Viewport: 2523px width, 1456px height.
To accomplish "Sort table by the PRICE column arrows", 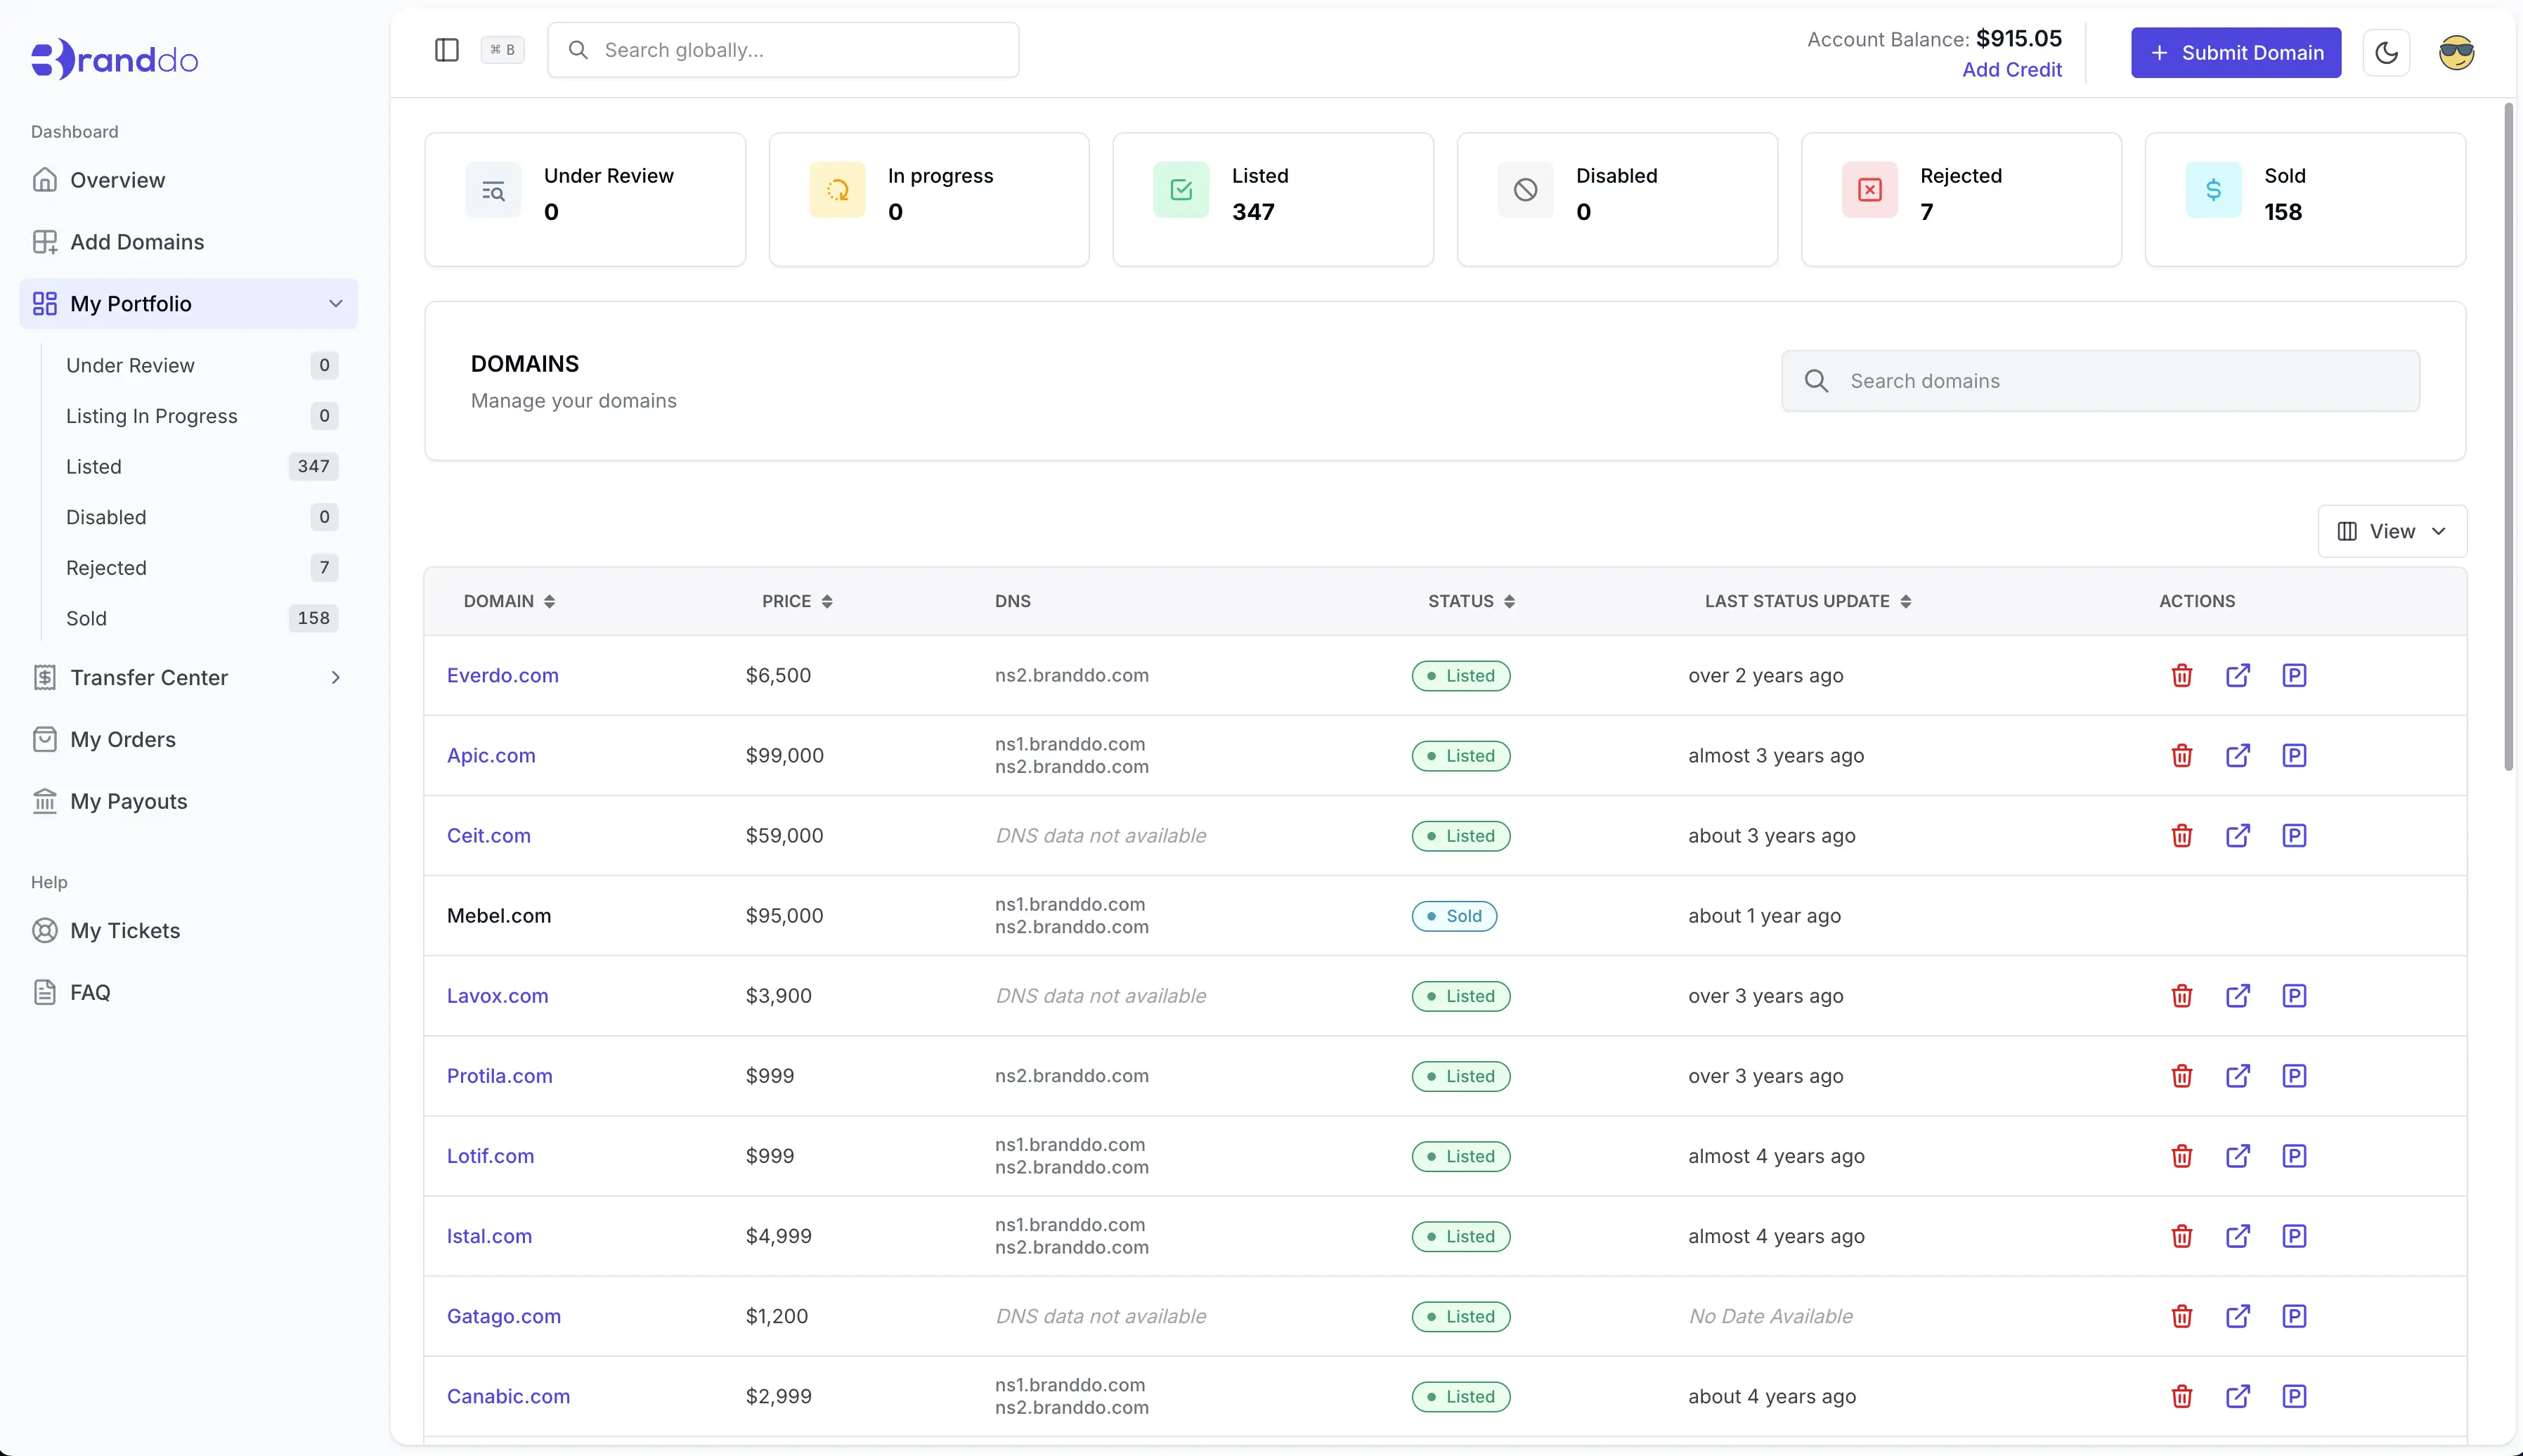I will click(826, 601).
